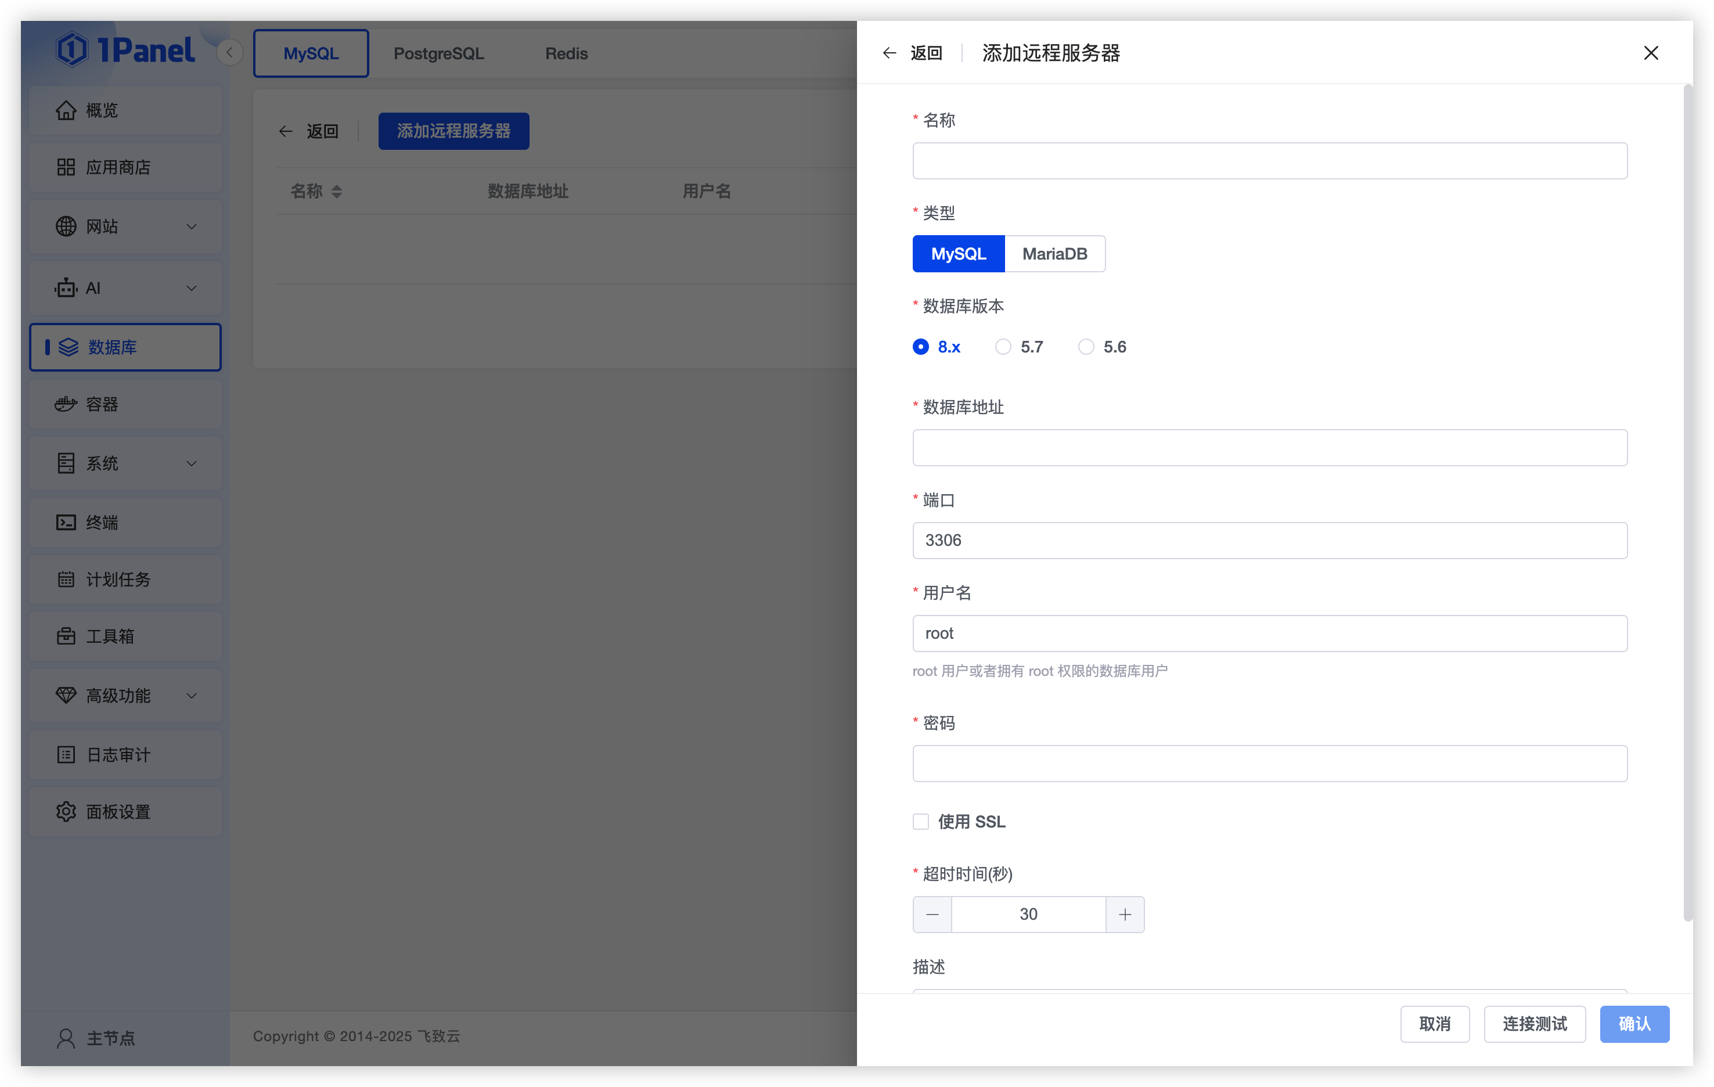Click the 连接测试 connection test button
This screenshot has width=1714, height=1087.
tap(1534, 1024)
